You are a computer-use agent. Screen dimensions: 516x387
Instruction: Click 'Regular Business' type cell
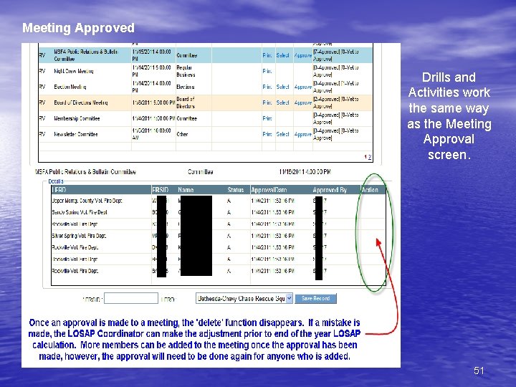point(186,71)
